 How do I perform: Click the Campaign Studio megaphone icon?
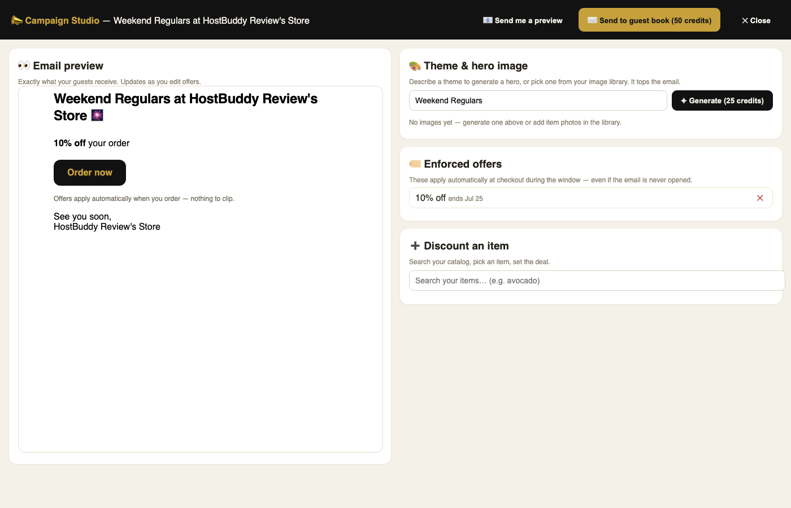17,20
